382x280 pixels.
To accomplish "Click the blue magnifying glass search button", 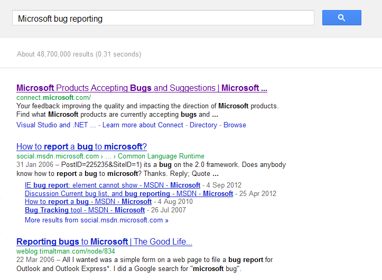I will pos(341,17).
